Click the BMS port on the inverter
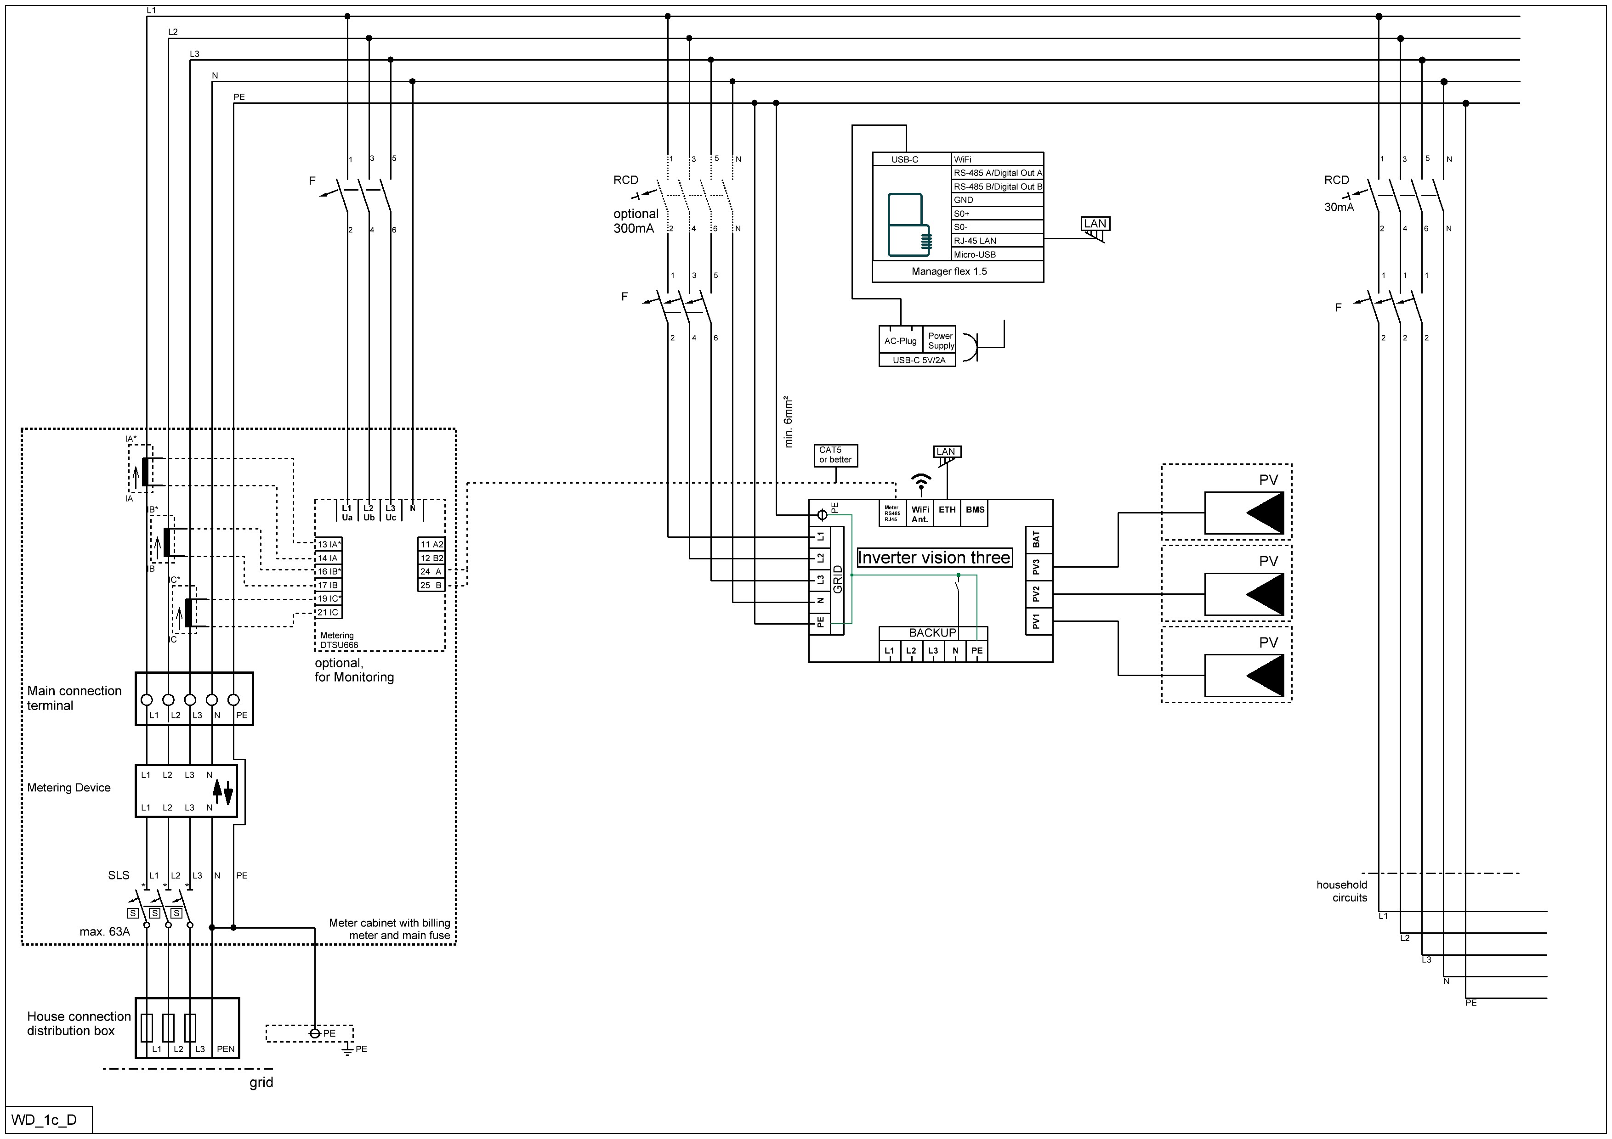 pos(975,513)
